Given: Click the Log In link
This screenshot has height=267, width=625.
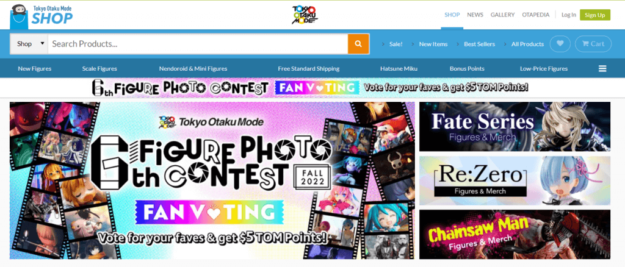Looking at the screenshot, I should pyautogui.click(x=569, y=15).
